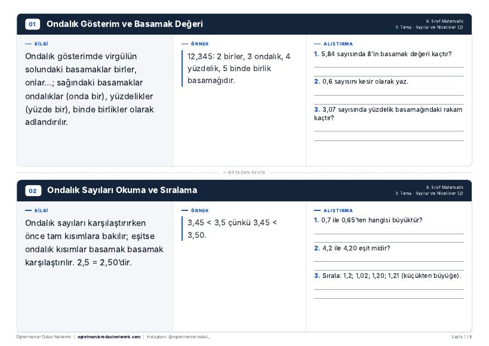The width and height of the screenshot is (489, 346).
Task: Click the example text 12,345: 2 birler
Action: (x=239, y=68)
